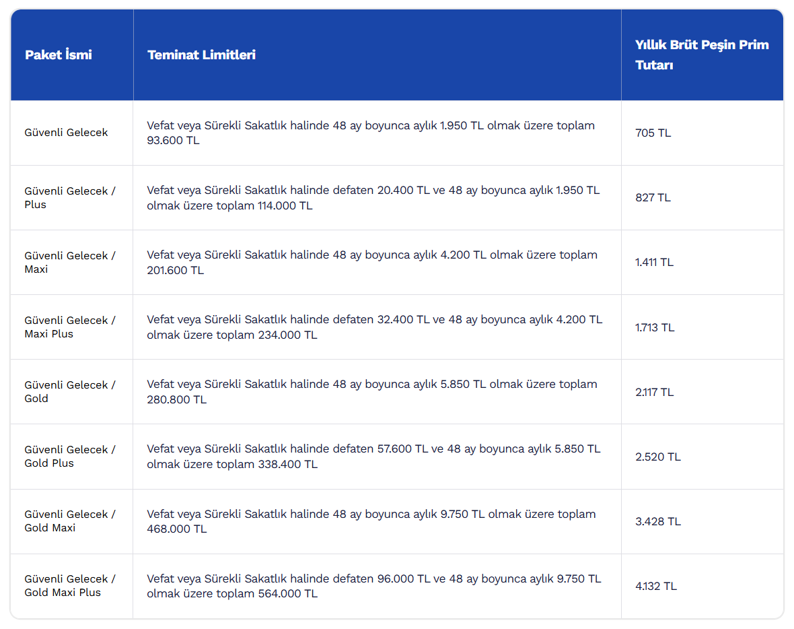Screen dimensions: 794x629
Task: Select the Güvenli Gelecek package name cell
Action: pyautogui.click(x=66, y=133)
